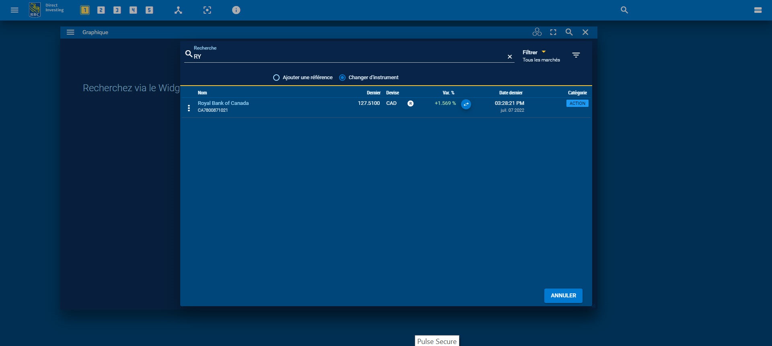Select the Ajouter une référence radio option
Screen dimensions: 772x346
click(x=276, y=78)
